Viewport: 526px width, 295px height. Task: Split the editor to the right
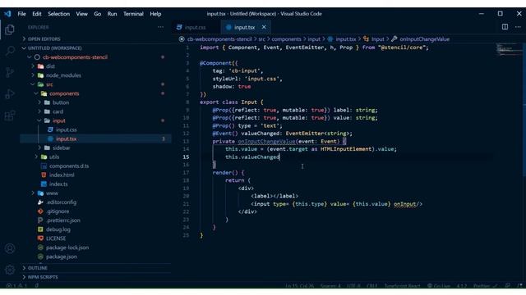[505, 27]
